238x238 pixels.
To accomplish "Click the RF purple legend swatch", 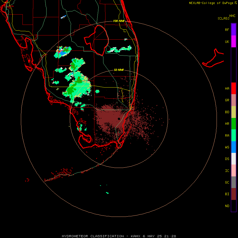I will 234,30.
